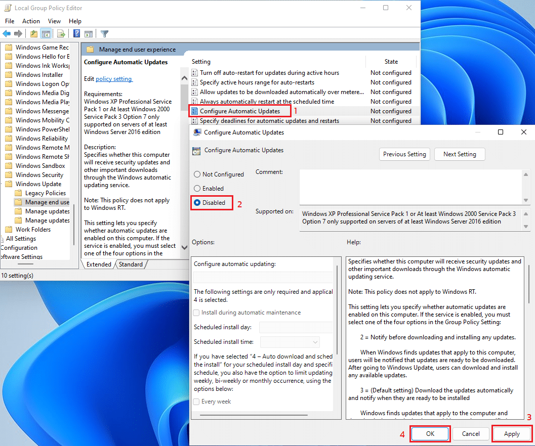Click the Configure Automatic Updates dialog title icon

[197, 132]
